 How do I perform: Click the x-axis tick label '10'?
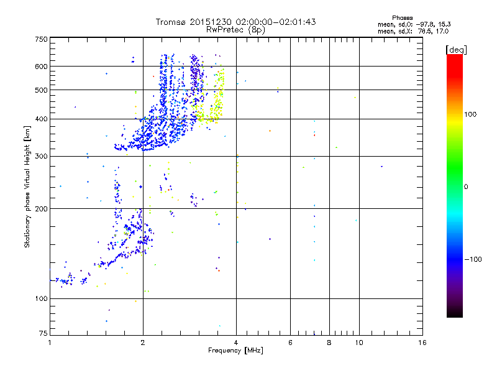[359, 343]
